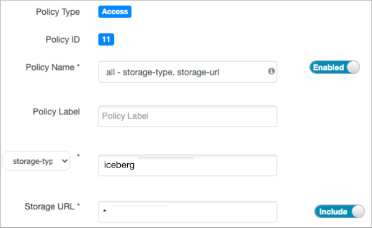Image resolution: width=372 pixels, height=228 pixels.
Task: Click the asterisk wildcard in Storage URL
Action: coord(105,211)
